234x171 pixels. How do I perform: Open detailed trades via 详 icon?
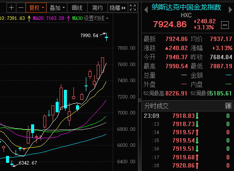pyautogui.click(x=228, y=106)
